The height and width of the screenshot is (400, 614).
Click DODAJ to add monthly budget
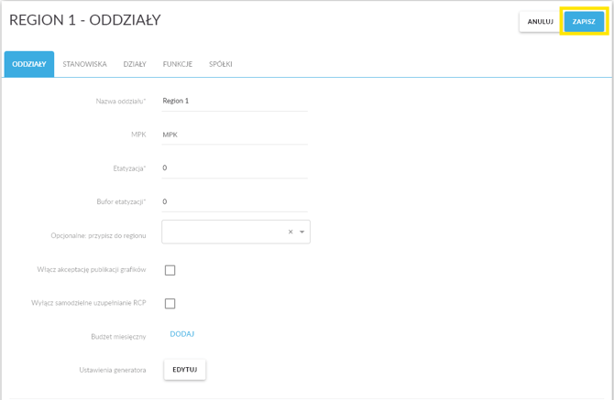pyautogui.click(x=181, y=334)
